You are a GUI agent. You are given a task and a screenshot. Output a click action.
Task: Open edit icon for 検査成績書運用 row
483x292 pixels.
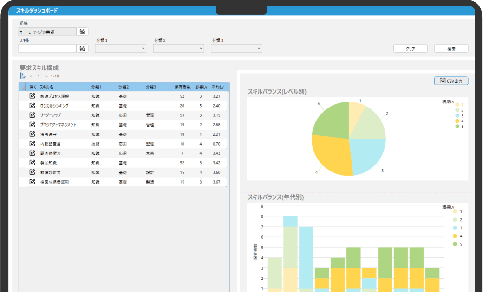tap(33, 182)
